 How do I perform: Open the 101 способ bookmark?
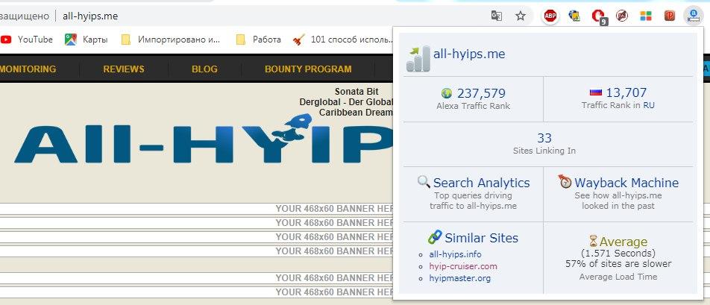343,40
